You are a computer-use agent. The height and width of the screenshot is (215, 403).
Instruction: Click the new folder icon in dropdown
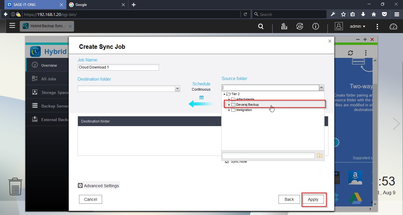click(320, 156)
